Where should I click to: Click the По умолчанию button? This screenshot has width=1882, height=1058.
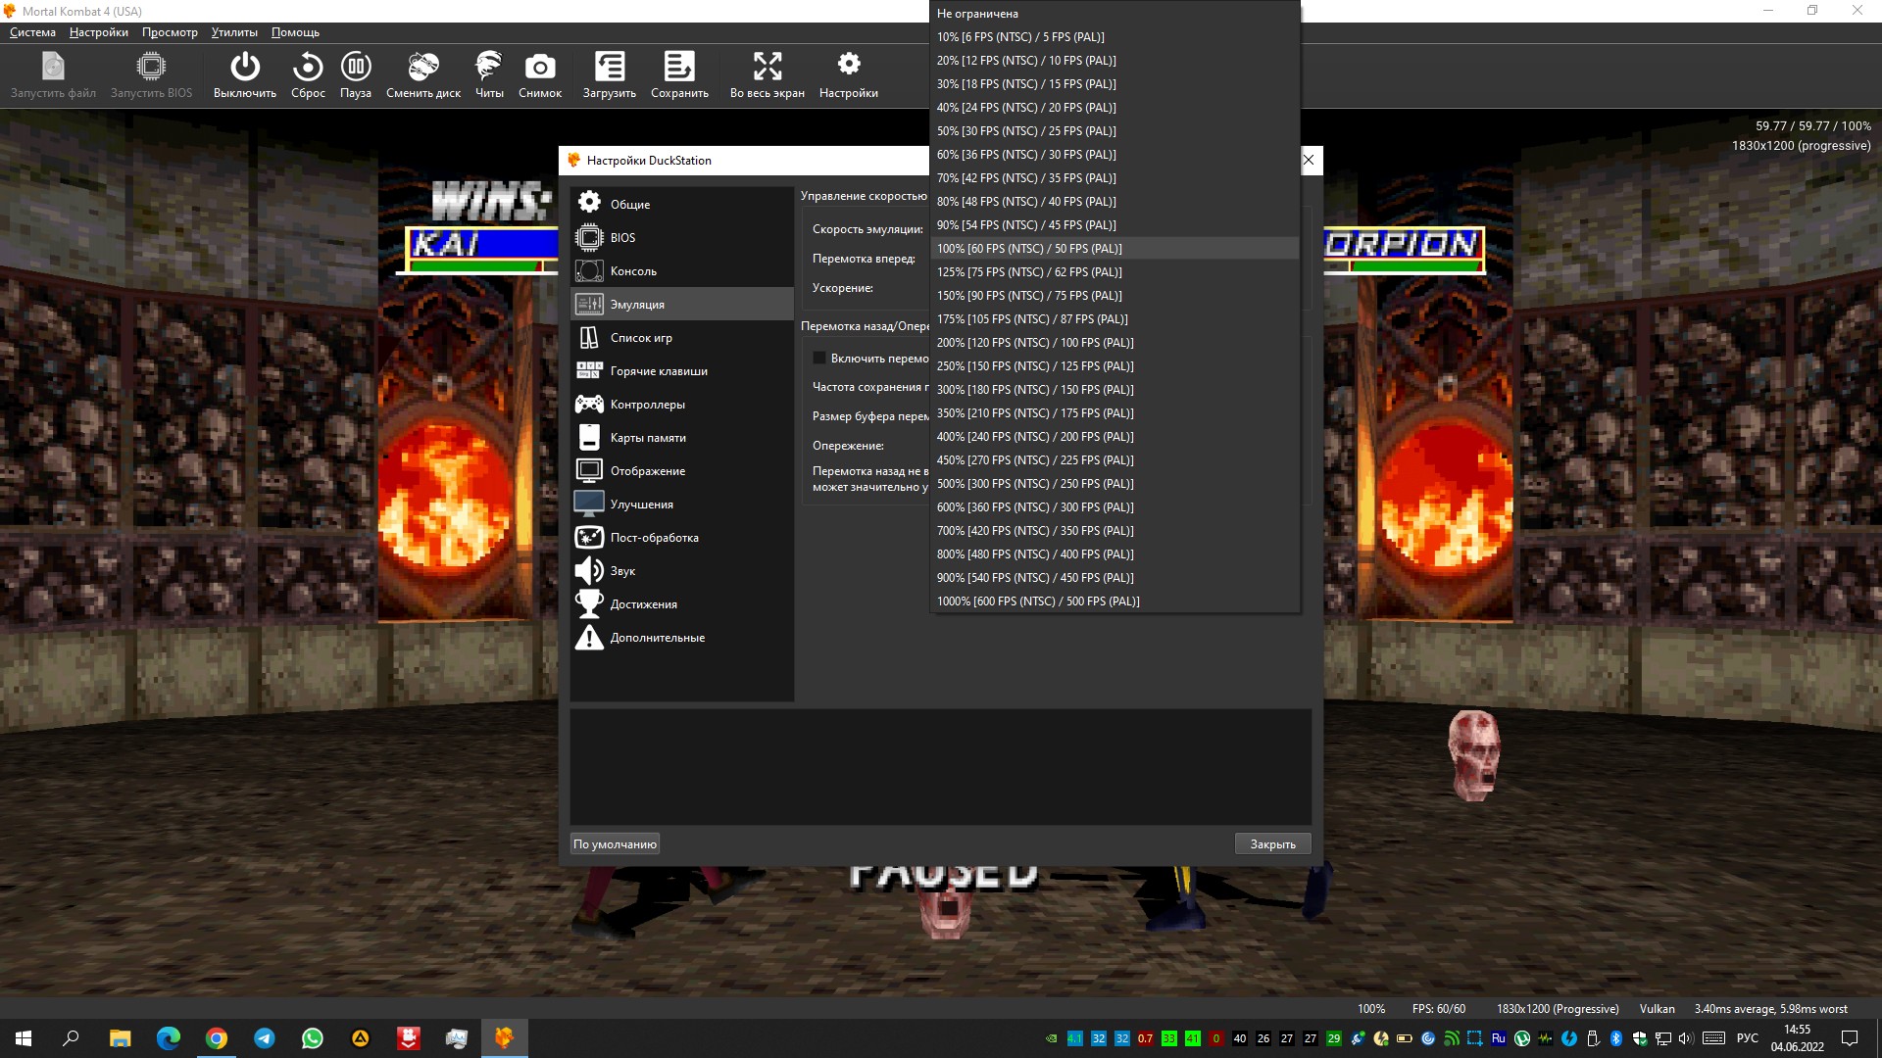click(x=615, y=844)
